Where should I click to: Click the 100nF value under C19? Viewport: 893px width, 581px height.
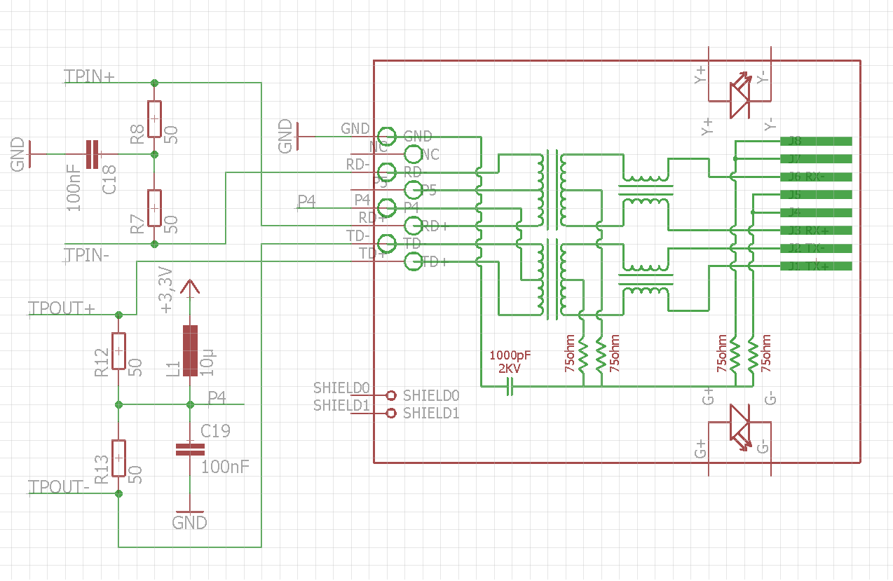click(x=226, y=467)
